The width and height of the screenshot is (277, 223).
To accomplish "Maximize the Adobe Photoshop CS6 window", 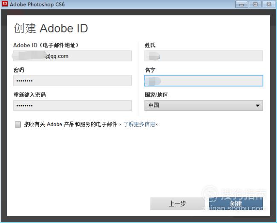I will (255, 4).
